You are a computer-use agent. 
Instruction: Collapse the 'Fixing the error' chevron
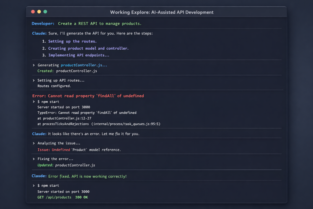click(33, 159)
